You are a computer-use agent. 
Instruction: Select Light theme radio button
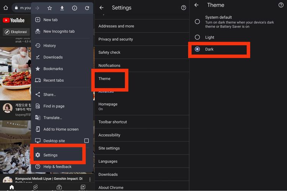(197, 37)
